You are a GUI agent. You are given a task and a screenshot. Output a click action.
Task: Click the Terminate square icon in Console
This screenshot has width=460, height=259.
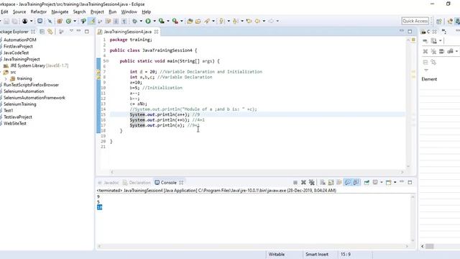pos(295,182)
